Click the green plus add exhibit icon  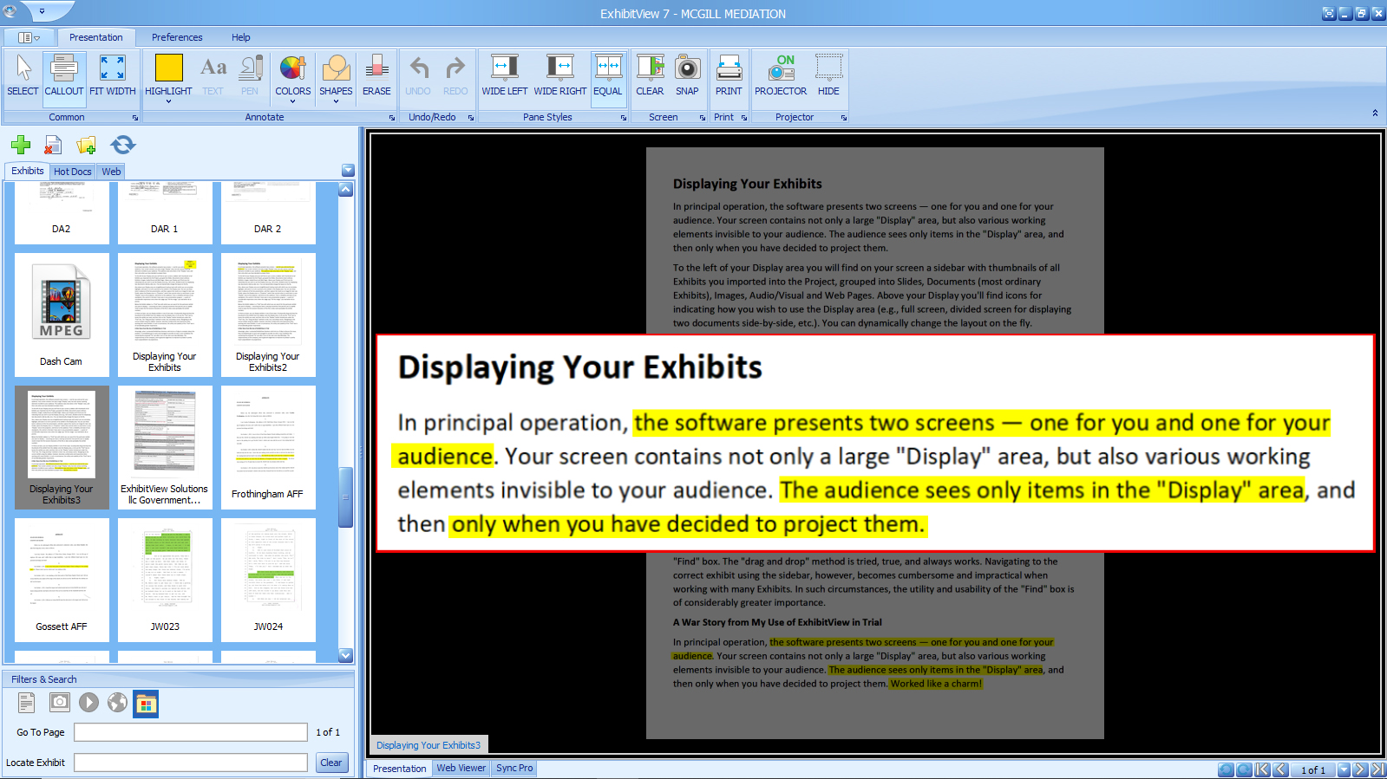tap(21, 145)
